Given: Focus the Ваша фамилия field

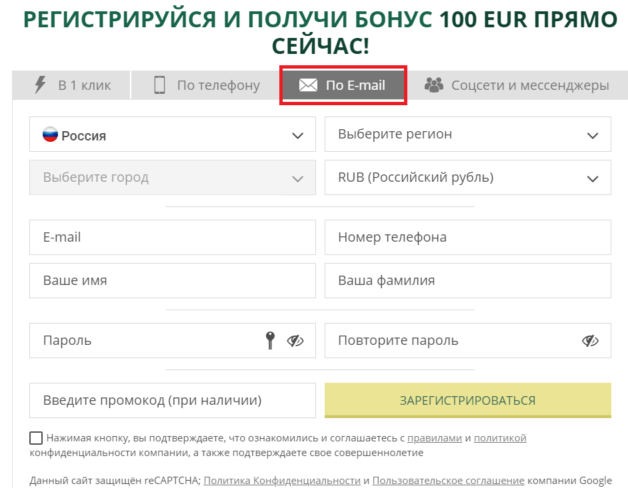Looking at the screenshot, I should [468, 280].
